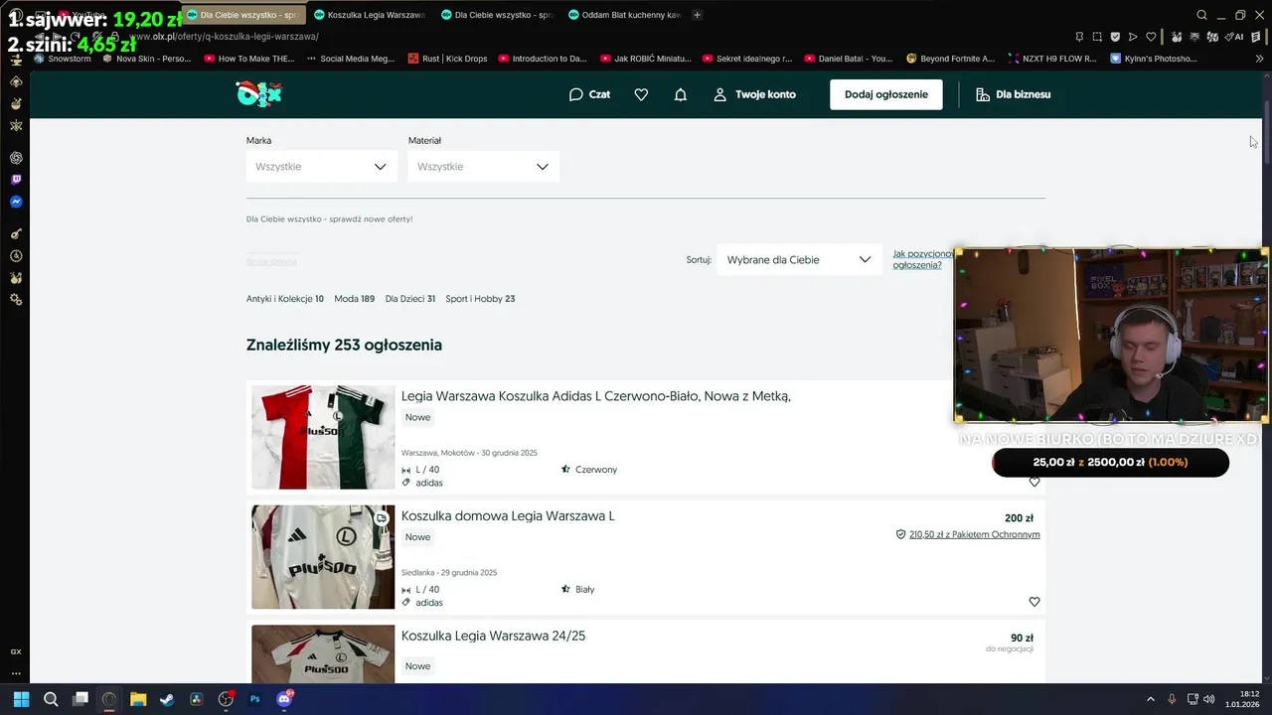Show more bookmarks chevron
This screenshot has height=715, width=1272.
click(1259, 59)
